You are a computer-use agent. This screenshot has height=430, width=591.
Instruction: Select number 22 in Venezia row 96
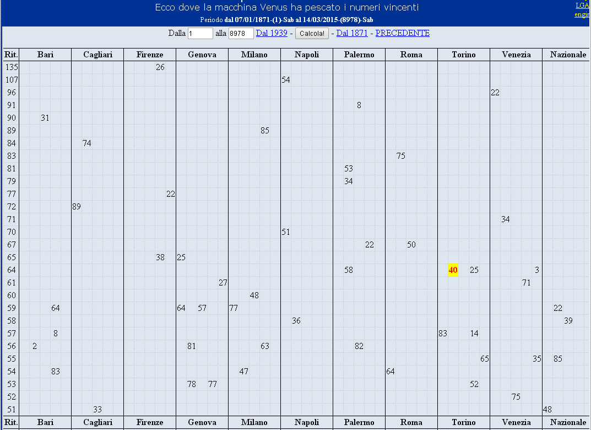495,93
